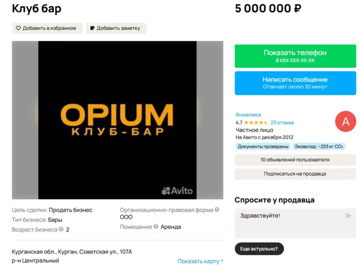Select the Еще актуально? quick reply
The height and width of the screenshot is (270, 360).
coord(259,249)
